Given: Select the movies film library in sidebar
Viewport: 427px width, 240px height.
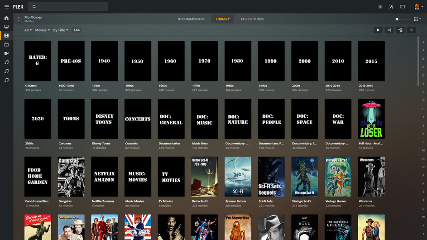Looking at the screenshot, I should (x=6, y=36).
